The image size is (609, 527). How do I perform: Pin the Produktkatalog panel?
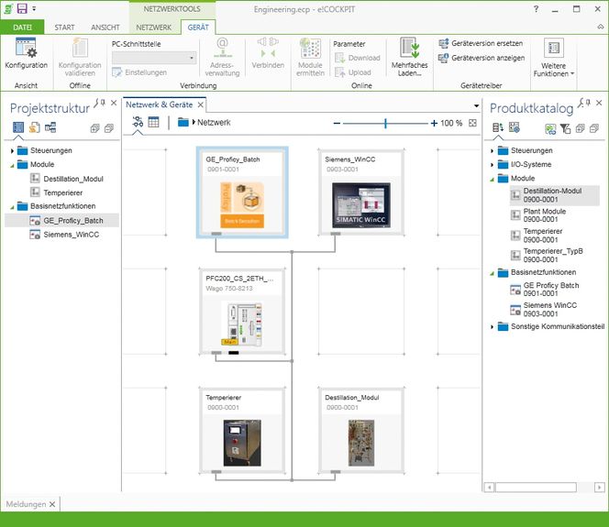(x=588, y=104)
